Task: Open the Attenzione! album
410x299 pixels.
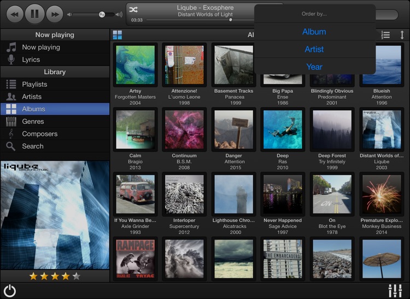Action: 184,65
